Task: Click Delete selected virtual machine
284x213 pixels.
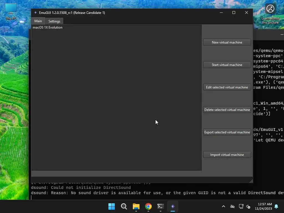Action: click(227, 110)
